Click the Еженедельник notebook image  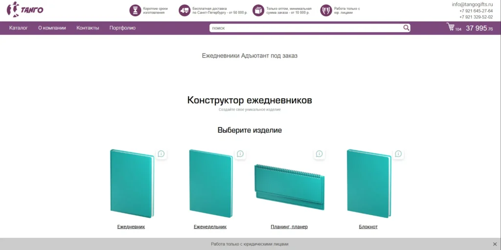click(211, 183)
